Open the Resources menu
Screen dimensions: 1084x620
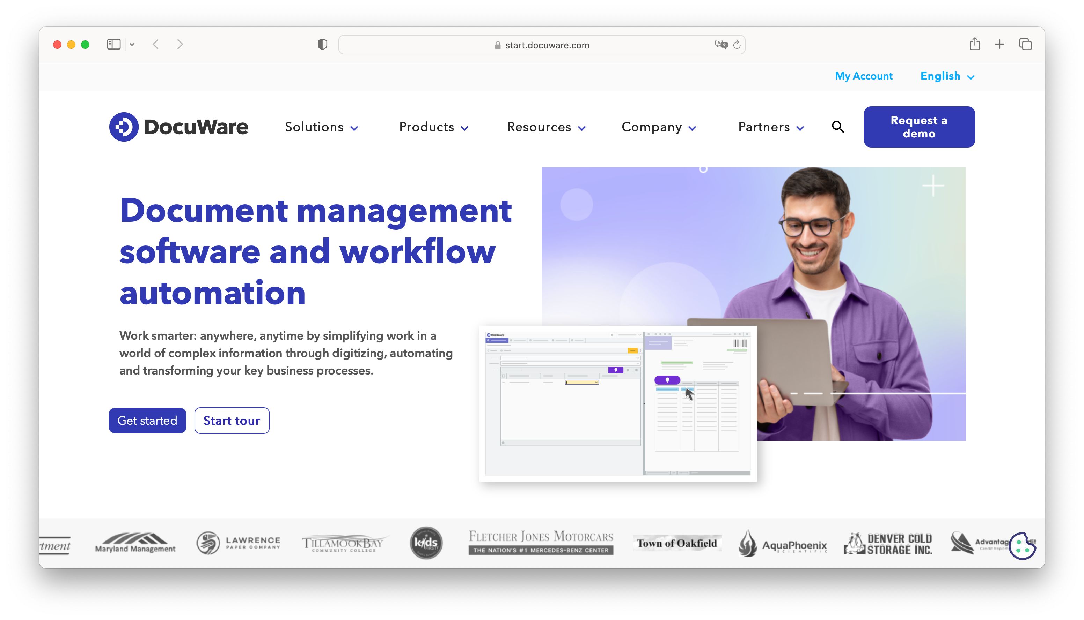tap(546, 127)
